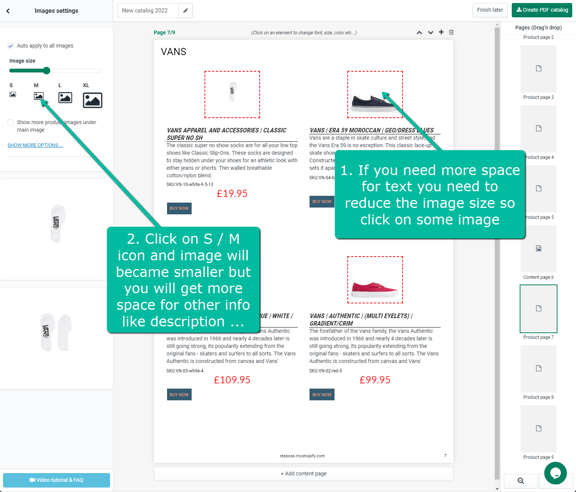Go back from Images settings panel
576x492 pixels.
pos(8,11)
